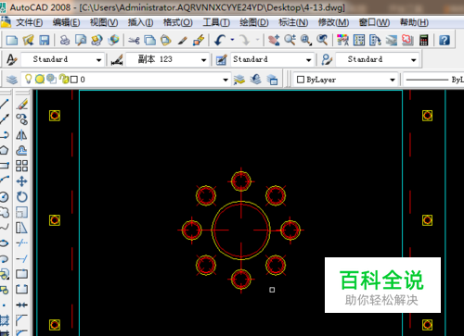Open the 视图(V) menu
Screen dimensions: 464x336
pos(104,22)
